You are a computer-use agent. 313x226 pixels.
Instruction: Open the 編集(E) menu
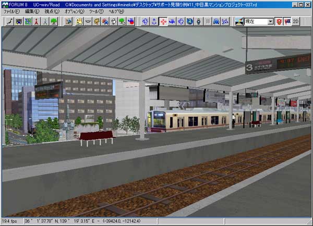(32, 11)
